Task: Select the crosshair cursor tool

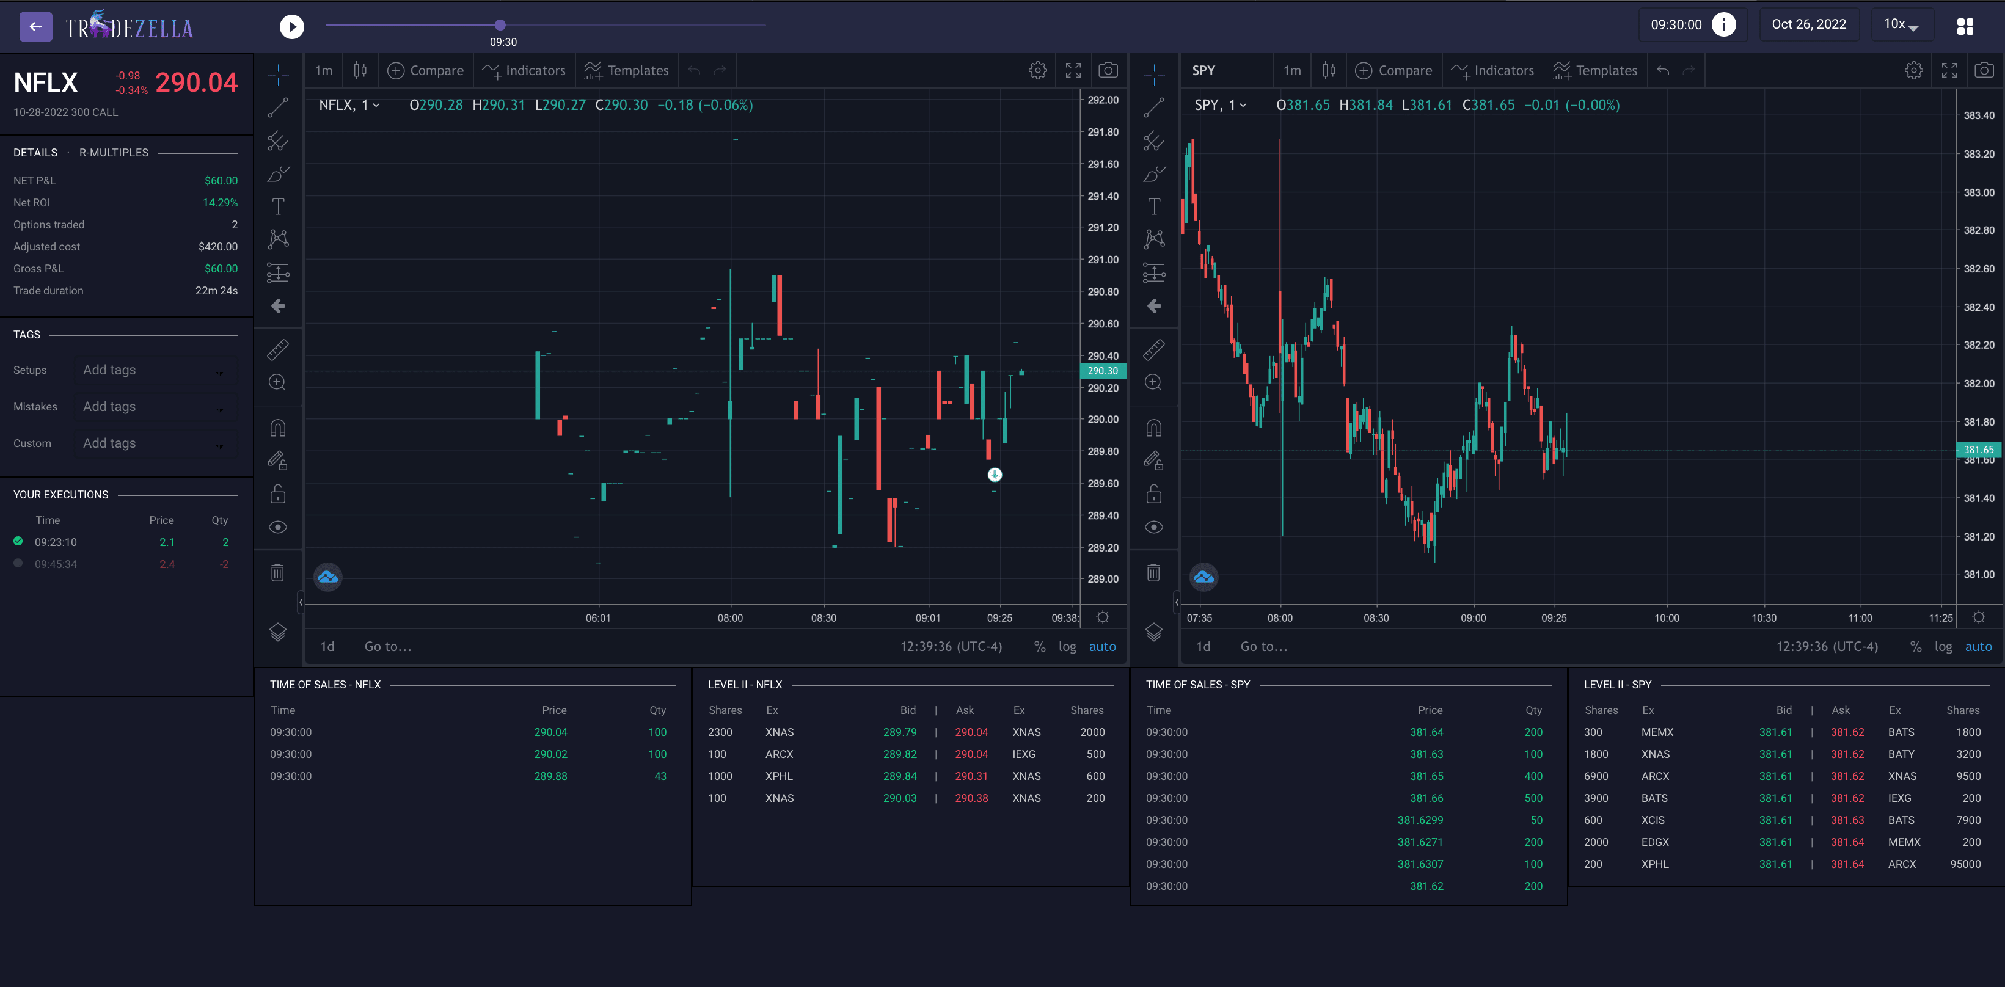Action: click(277, 74)
